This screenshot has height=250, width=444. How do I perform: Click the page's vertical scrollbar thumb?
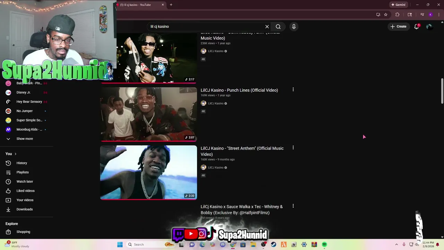click(442, 91)
